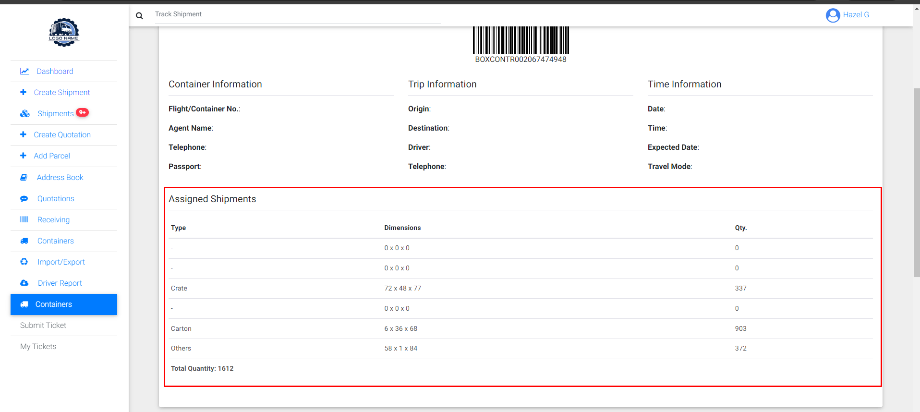Click the Address Book icon

[x=24, y=177]
